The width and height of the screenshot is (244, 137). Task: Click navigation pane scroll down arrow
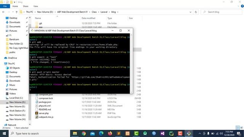[x=30, y=124]
